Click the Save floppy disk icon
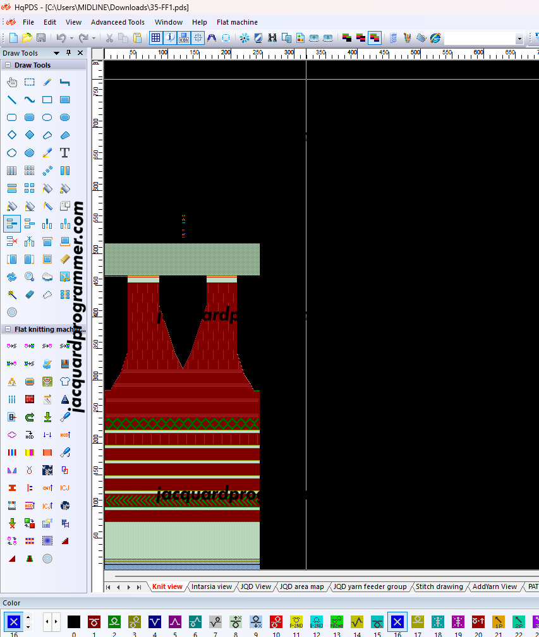Screen dimensions: 539x637 click(x=41, y=39)
